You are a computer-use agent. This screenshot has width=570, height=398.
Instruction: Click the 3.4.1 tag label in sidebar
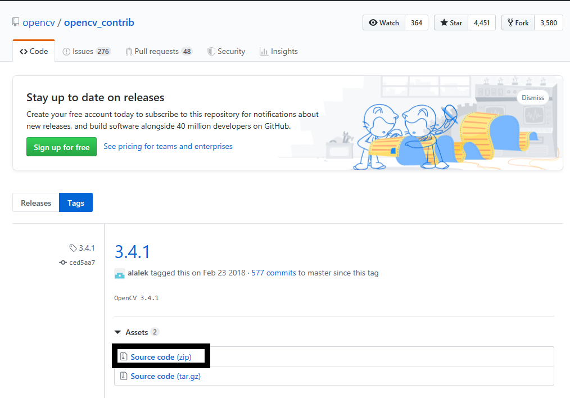87,248
